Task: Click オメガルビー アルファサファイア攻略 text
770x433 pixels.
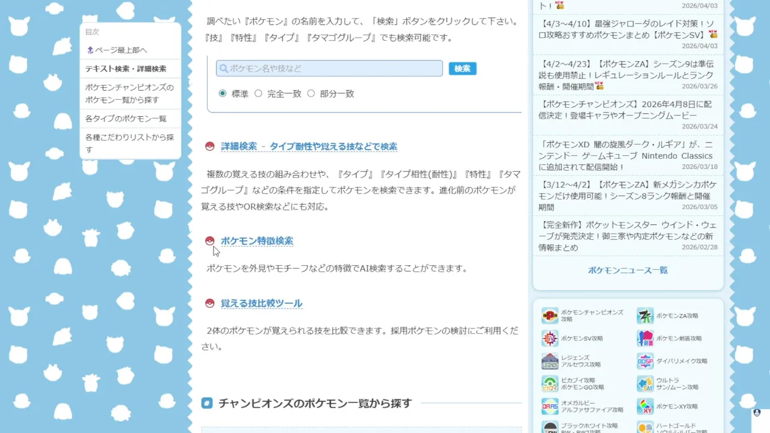Action: point(593,407)
